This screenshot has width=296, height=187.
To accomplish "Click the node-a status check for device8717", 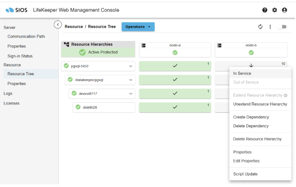I will click(x=175, y=93).
